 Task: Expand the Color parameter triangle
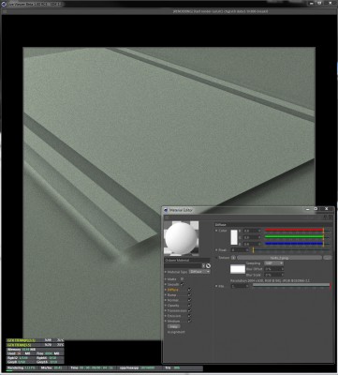(x=216, y=231)
